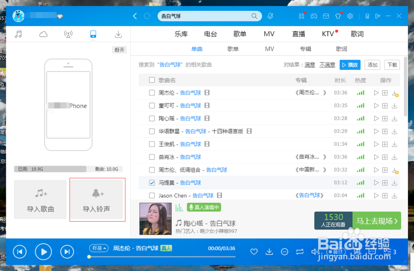Download 陶心瑶 - 告白气球 song
This screenshot has height=271, width=414.
[395, 118]
